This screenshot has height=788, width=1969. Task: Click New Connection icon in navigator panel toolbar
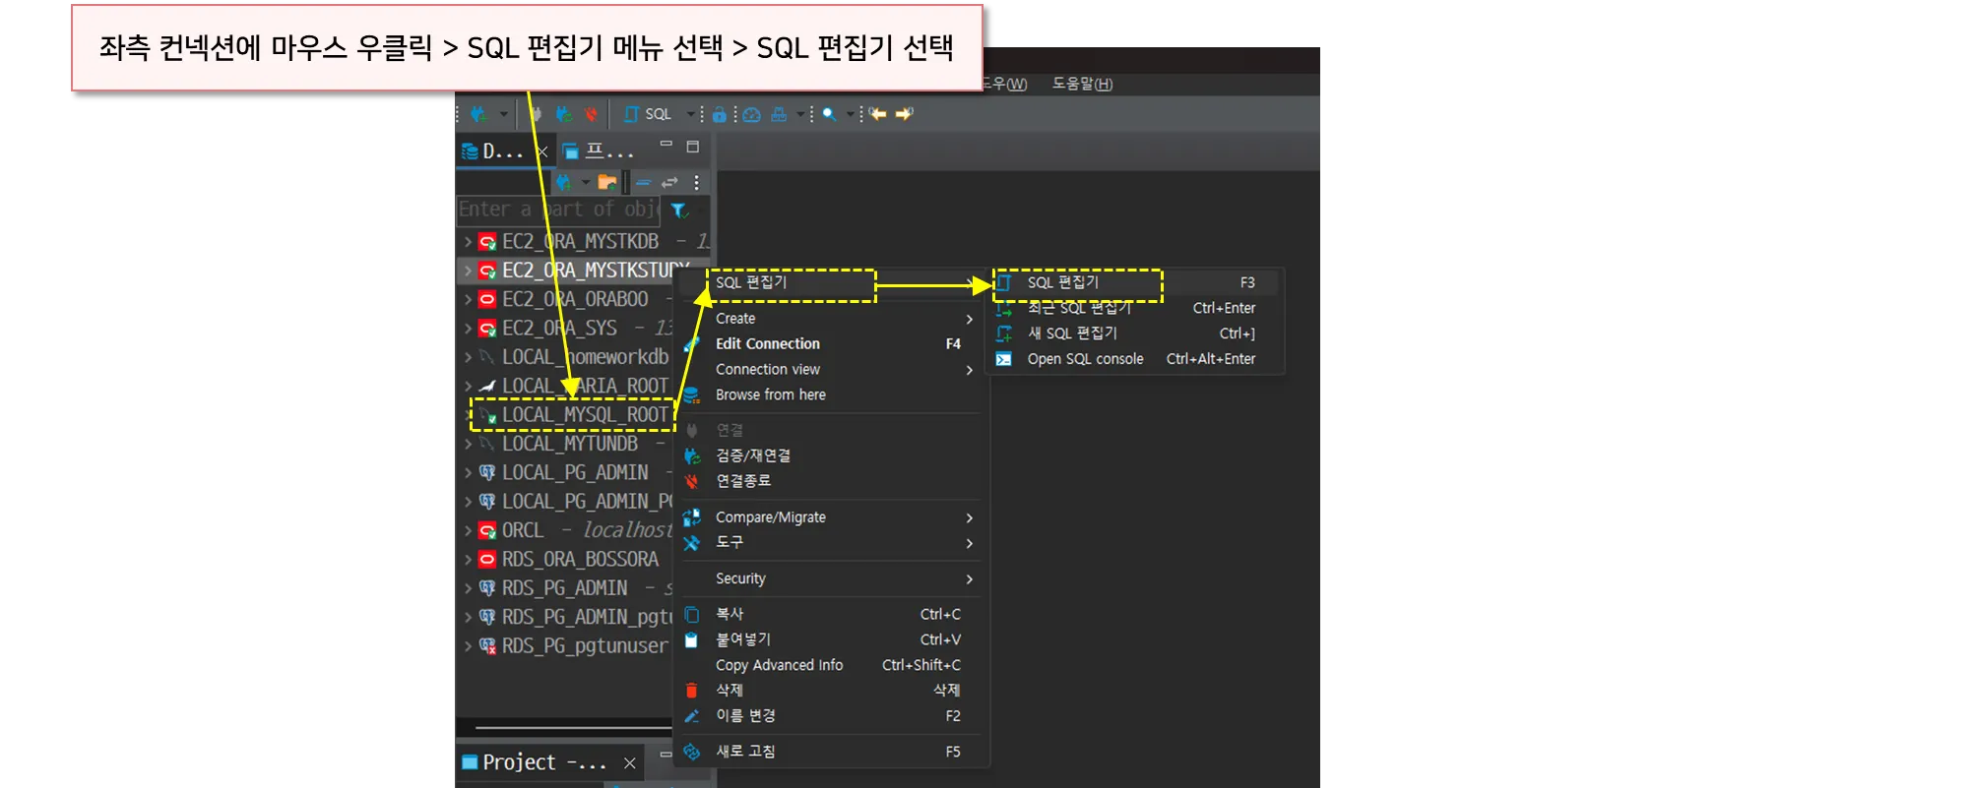pyautogui.click(x=563, y=182)
